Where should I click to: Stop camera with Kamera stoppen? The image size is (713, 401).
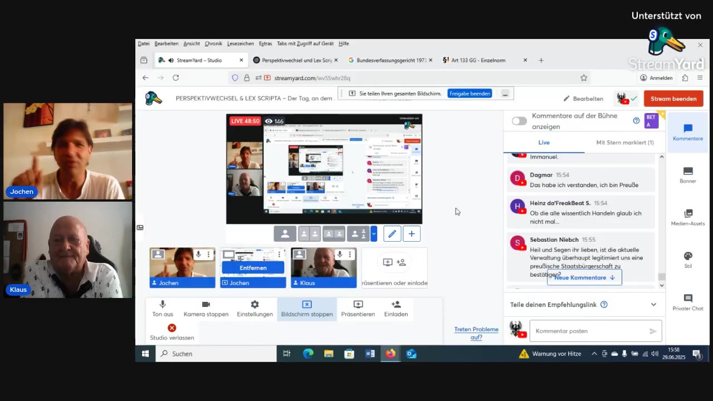tap(206, 309)
